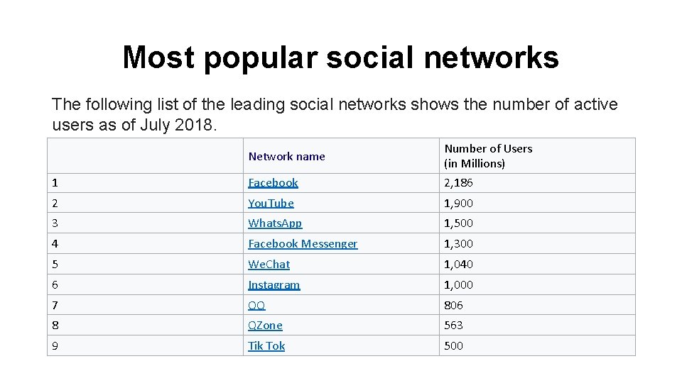Select the rank number 4 cell
682x383 pixels.
point(55,244)
